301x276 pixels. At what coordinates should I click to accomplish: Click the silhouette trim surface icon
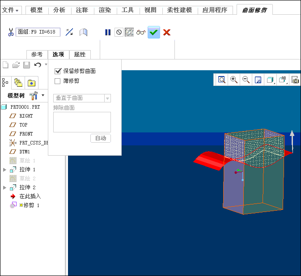coord(84,32)
